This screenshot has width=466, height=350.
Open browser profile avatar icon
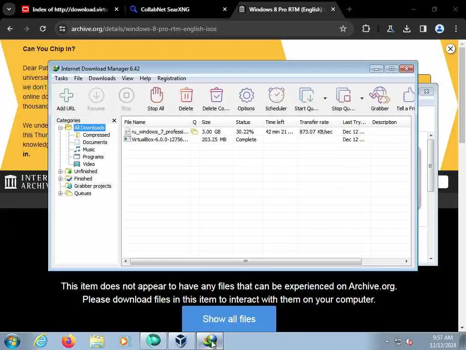[440, 29]
